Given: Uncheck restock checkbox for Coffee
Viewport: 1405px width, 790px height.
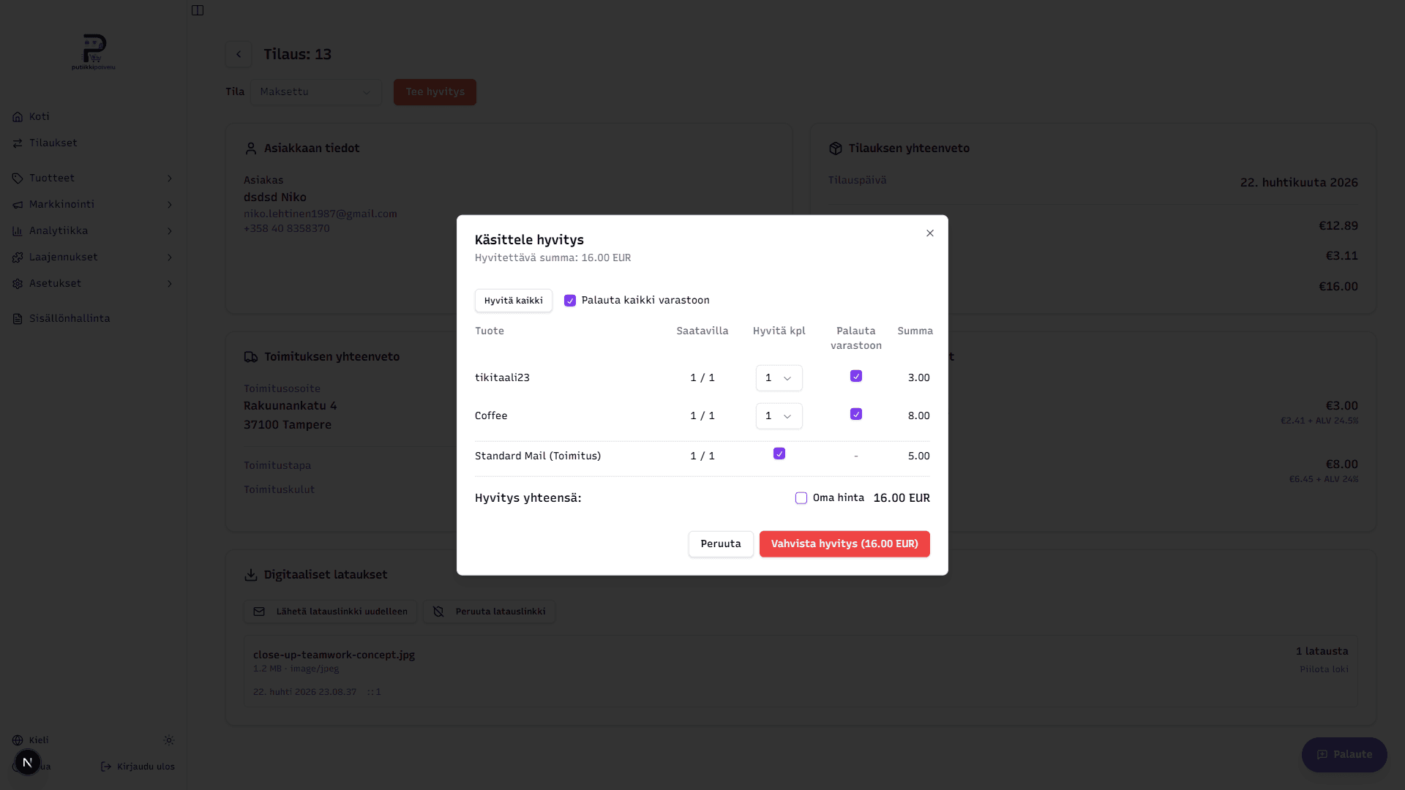Looking at the screenshot, I should click(x=856, y=414).
